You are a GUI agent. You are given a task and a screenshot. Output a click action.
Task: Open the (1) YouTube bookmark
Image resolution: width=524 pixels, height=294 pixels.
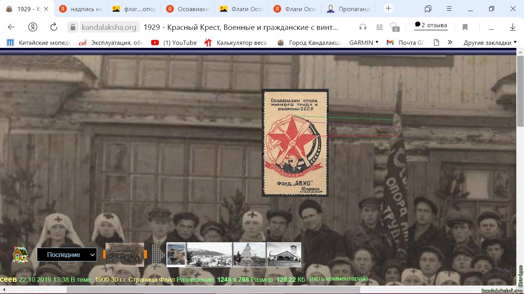point(174,42)
